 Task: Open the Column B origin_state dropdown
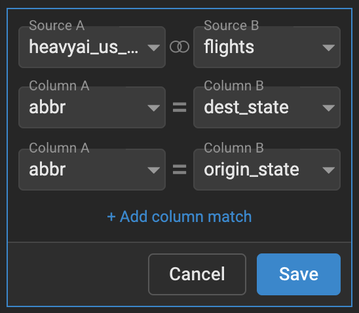[x=267, y=170]
